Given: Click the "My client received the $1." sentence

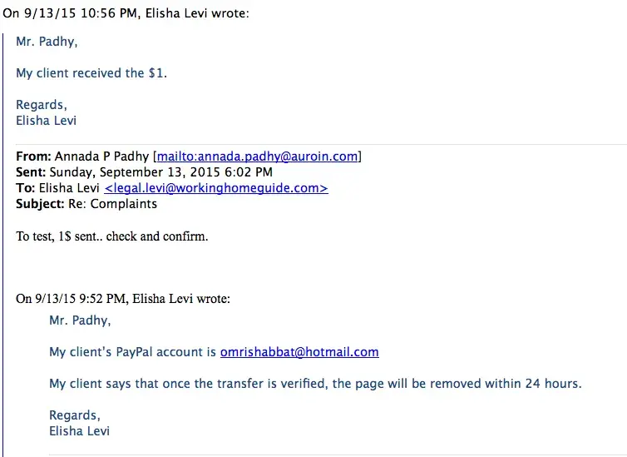Looking at the screenshot, I should coord(91,73).
